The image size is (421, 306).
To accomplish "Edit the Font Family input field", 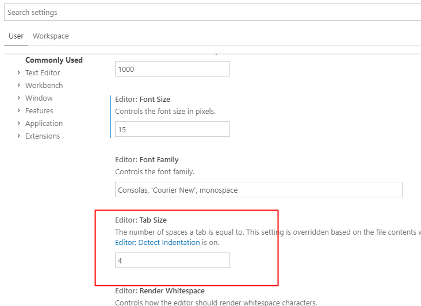I will point(259,189).
